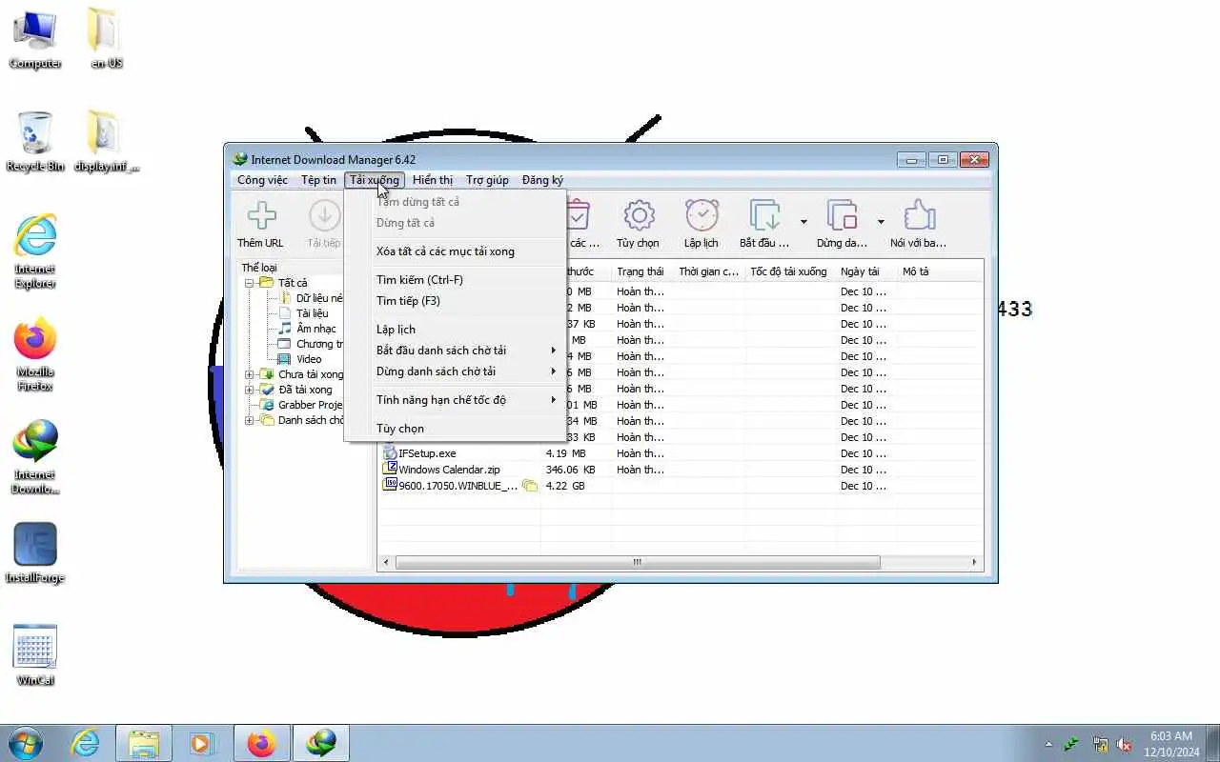
Task: Collapse the Tất cả tree node
Action: (x=250, y=283)
